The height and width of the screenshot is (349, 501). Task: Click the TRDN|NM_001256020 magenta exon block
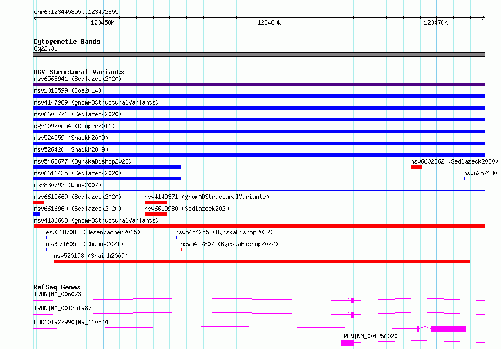[347, 343]
